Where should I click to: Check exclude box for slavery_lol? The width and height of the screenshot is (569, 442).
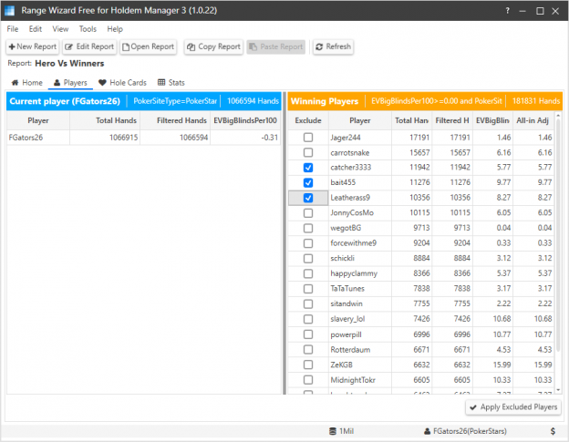[308, 319]
